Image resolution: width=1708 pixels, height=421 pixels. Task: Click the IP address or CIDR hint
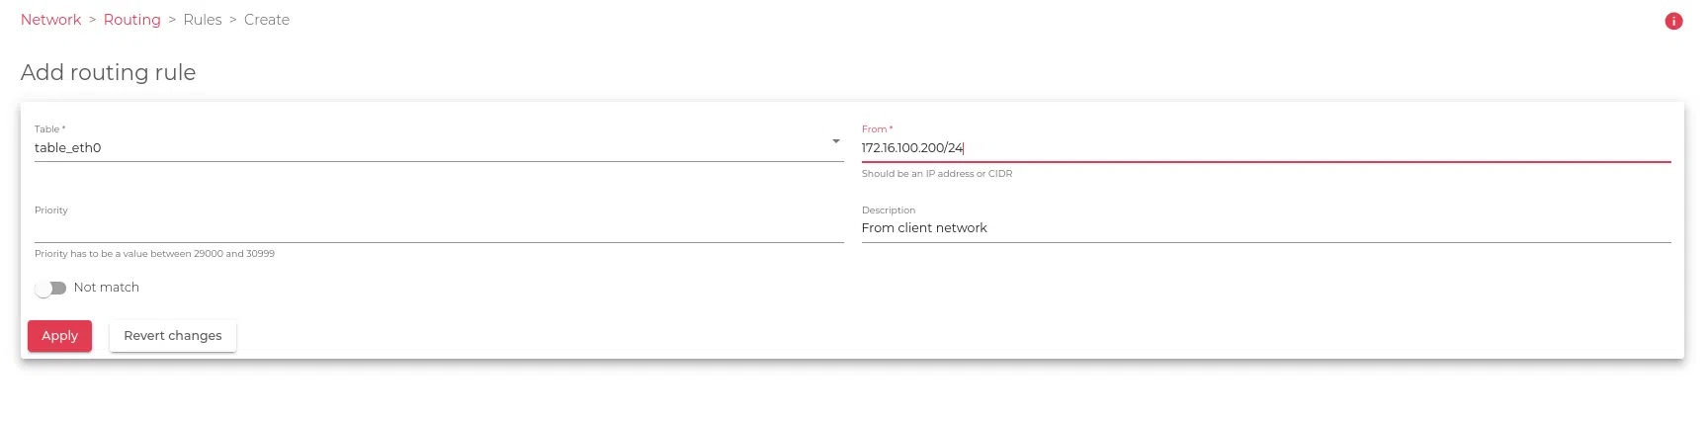[937, 174]
